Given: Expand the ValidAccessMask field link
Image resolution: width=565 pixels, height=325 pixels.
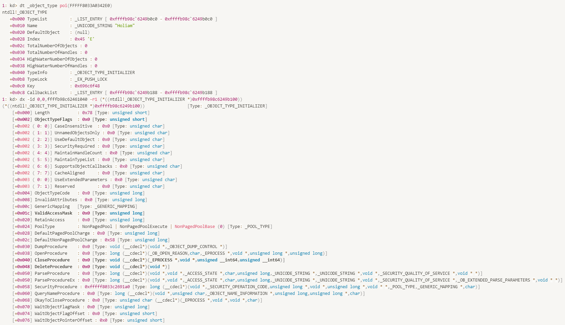Looking at the screenshot, I should [x=54, y=213].
